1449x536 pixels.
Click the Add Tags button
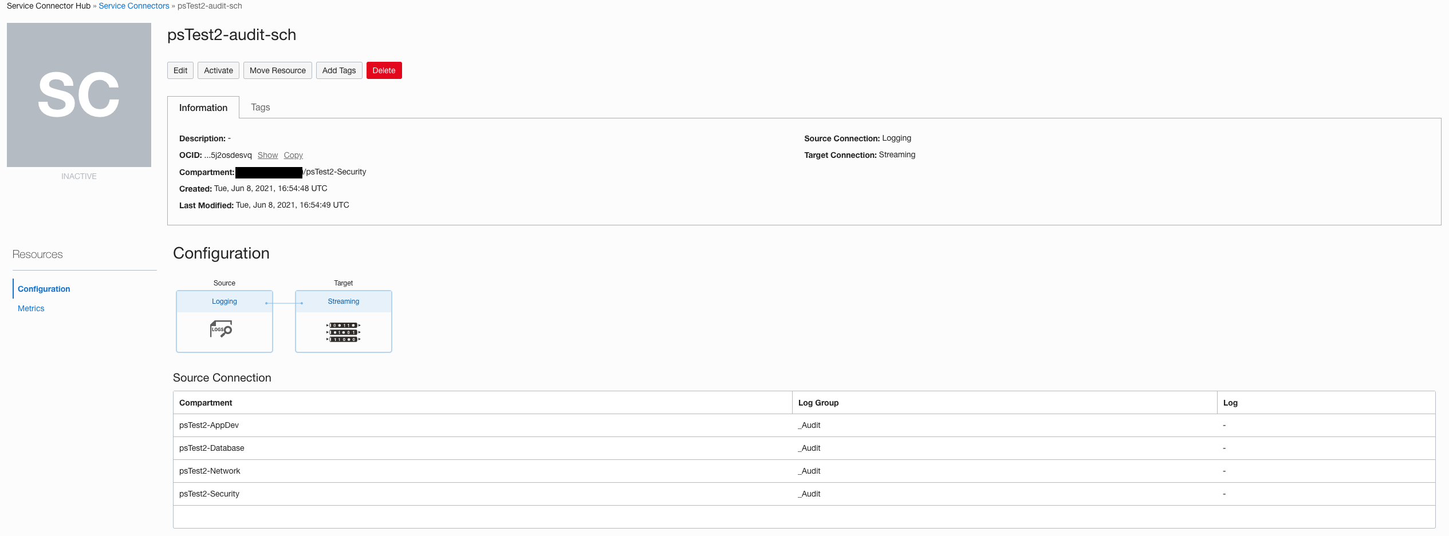click(339, 70)
